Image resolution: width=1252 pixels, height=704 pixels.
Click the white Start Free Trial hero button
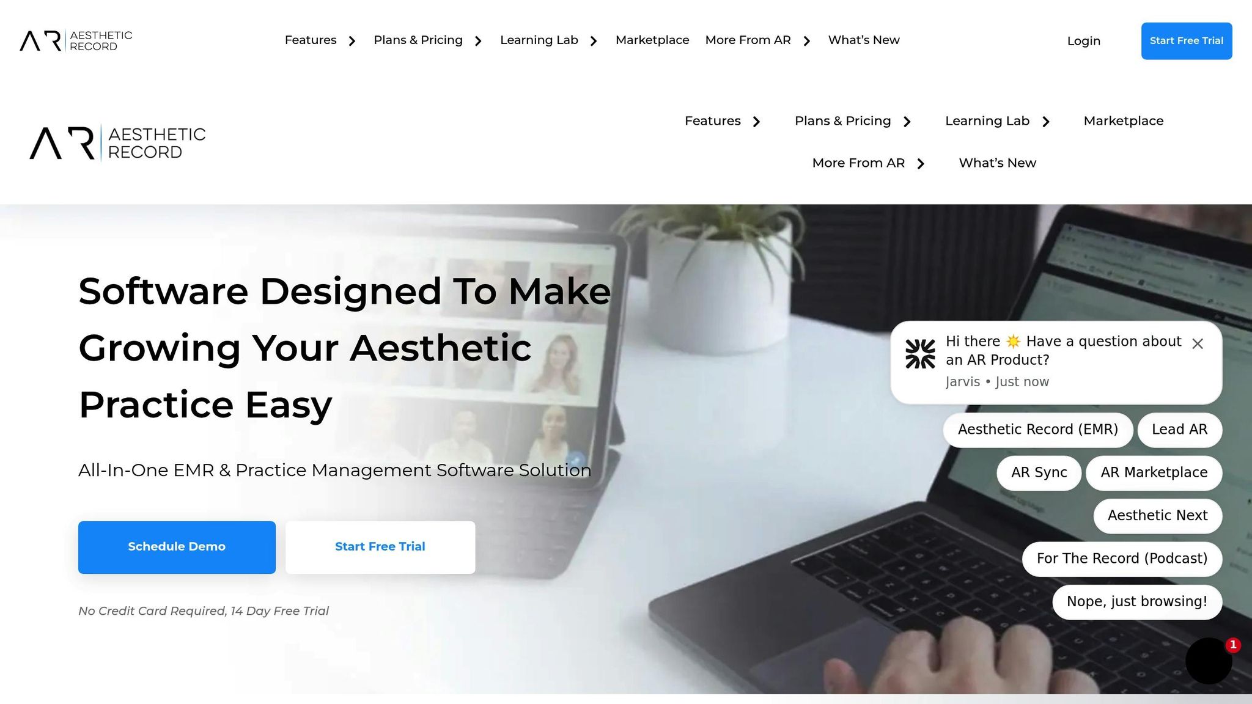[380, 547]
